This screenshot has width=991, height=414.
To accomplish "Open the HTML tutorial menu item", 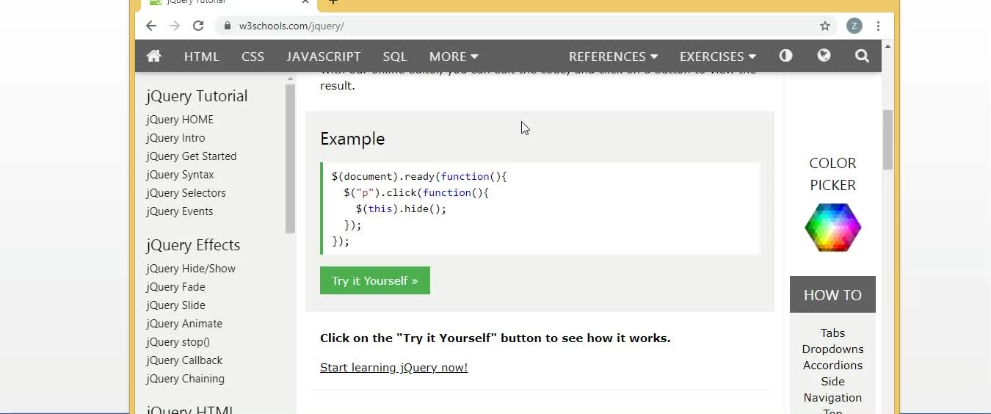I will (201, 57).
